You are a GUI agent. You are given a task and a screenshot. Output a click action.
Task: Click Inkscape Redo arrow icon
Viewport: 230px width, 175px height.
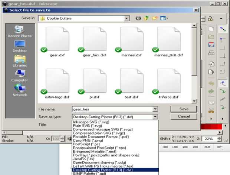tap(211, 91)
